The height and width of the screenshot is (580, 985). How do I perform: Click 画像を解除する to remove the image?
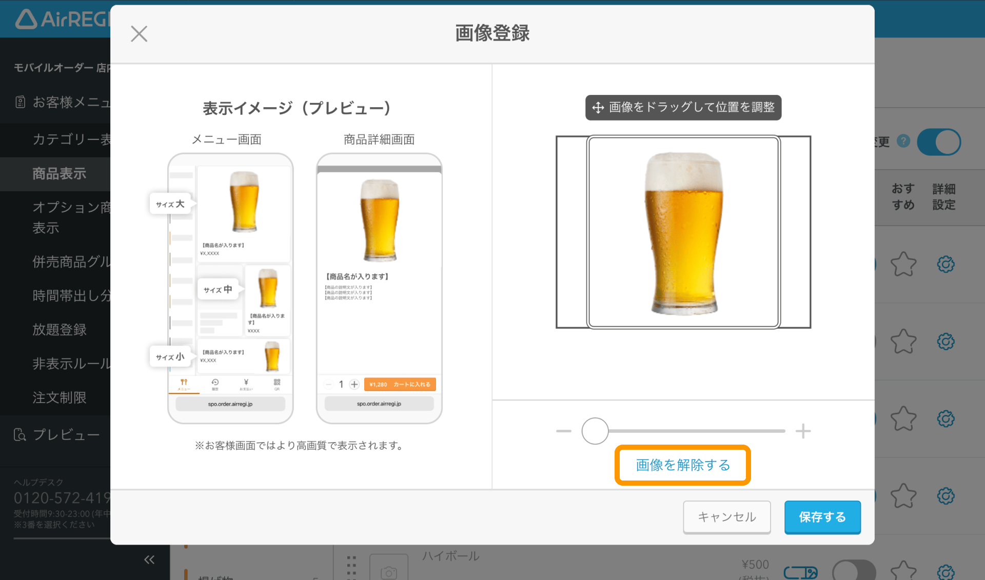tap(683, 465)
